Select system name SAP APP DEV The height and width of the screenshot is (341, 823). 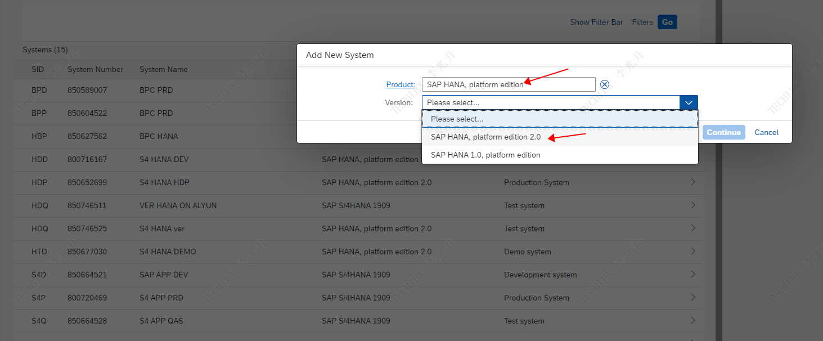point(164,275)
